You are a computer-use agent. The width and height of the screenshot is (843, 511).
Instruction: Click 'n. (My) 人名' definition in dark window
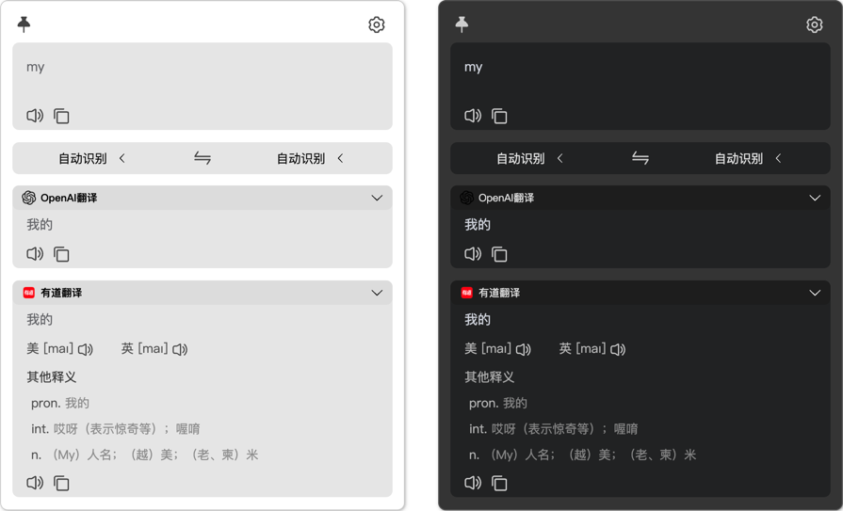(x=583, y=455)
